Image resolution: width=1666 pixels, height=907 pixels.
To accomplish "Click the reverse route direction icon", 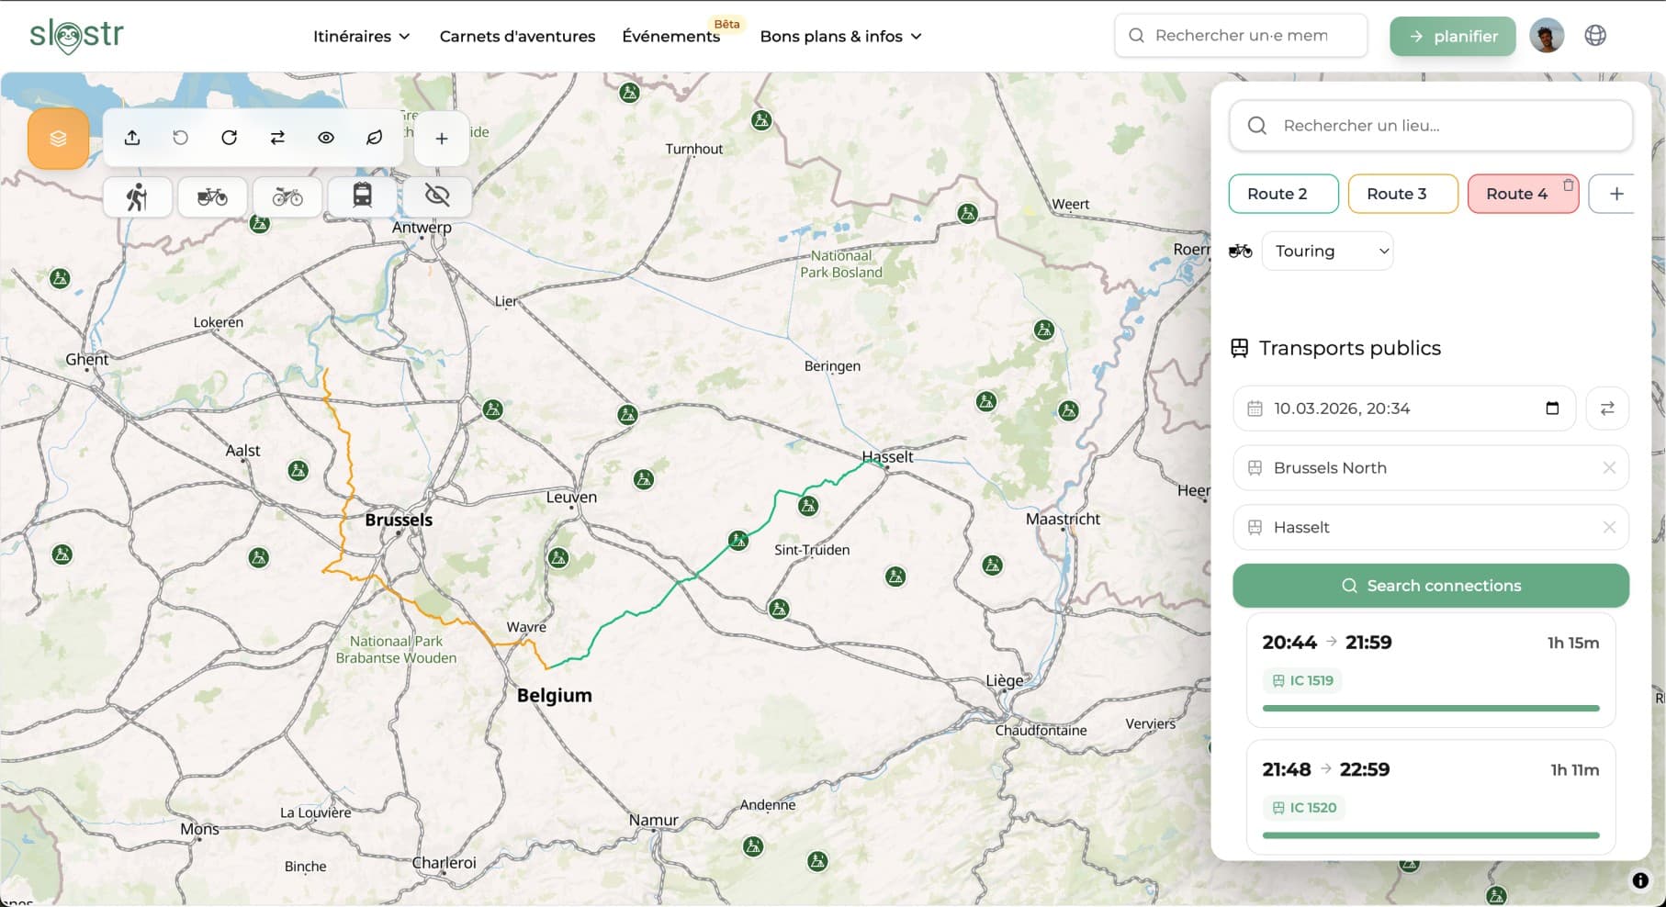I will pyautogui.click(x=277, y=138).
